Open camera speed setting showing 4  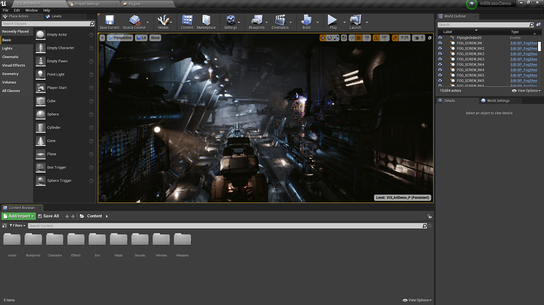(x=418, y=38)
